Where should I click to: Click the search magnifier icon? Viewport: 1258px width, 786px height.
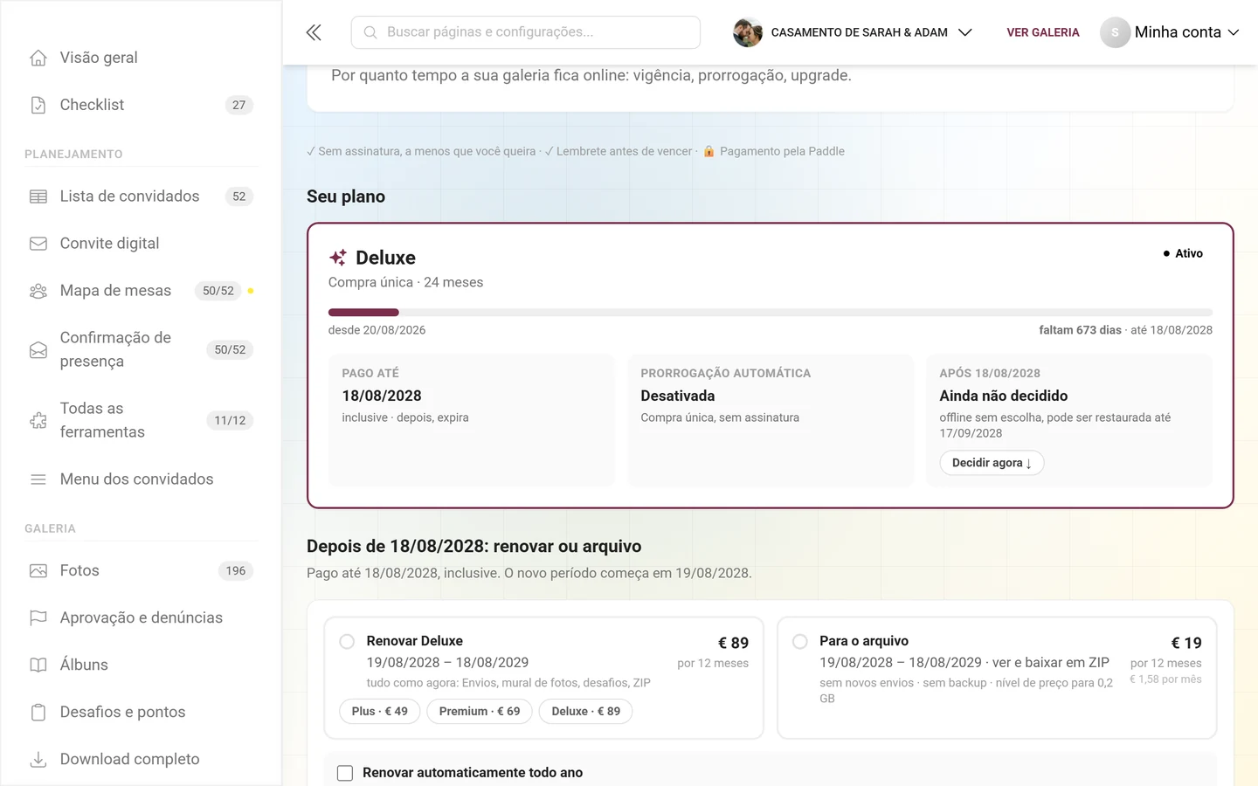pos(370,32)
